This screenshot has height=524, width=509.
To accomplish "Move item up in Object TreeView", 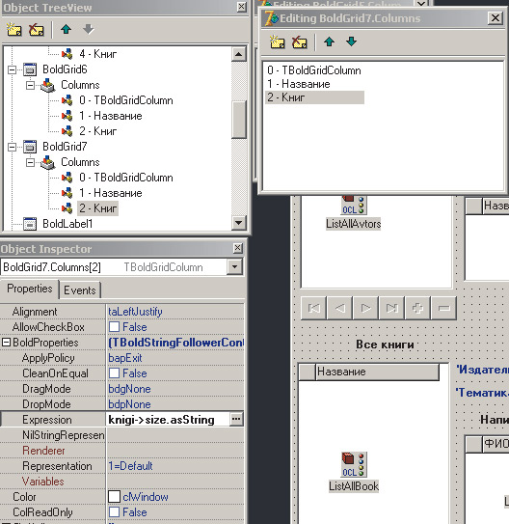I will [x=67, y=29].
